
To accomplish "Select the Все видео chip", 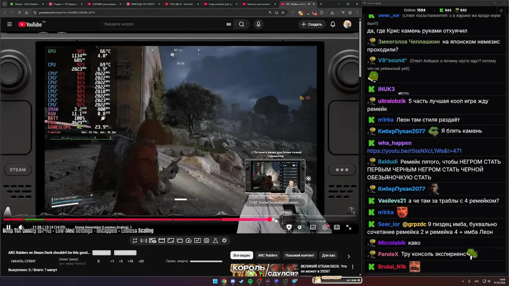I will (242, 255).
